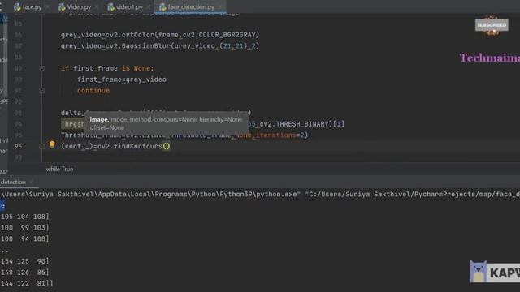
Task: Click console output row '105 104 108]'
Action: click(25, 217)
